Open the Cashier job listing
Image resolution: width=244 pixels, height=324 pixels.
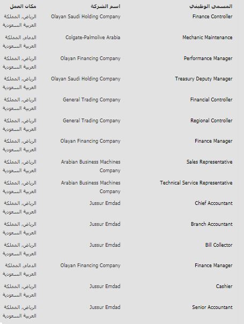(224, 286)
